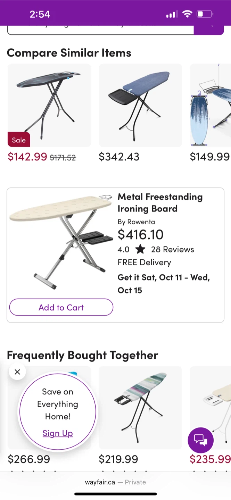This screenshot has height=500, width=231.
Task: Select the striped $219.99 ironing board
Action: click(140, 407)
